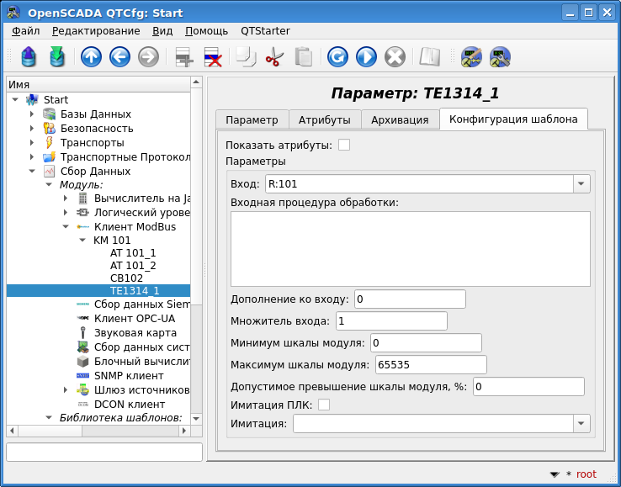Toggle the Имитация ПЛК checkbox
The image size is (621, 487).
[x=324, y=405]
